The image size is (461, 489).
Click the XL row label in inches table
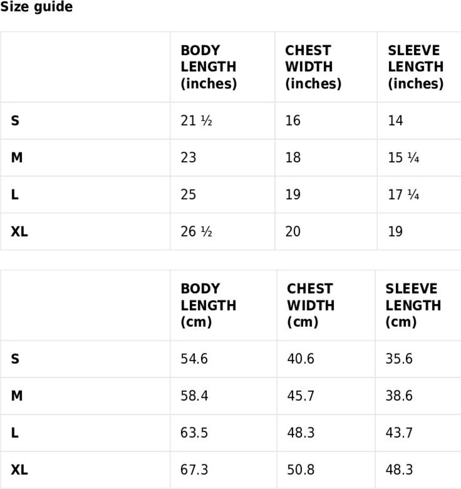point(19,231)
